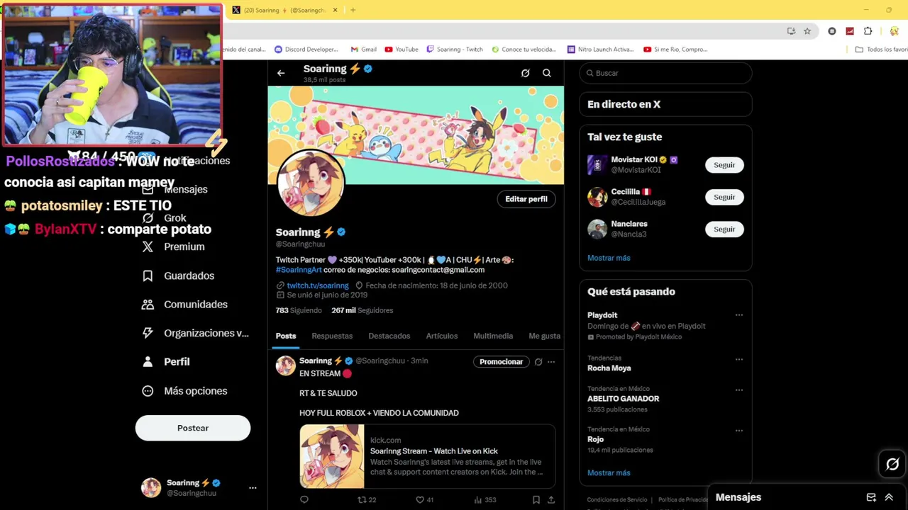Open search from the profile header magnifier

[x=547, y=73]
